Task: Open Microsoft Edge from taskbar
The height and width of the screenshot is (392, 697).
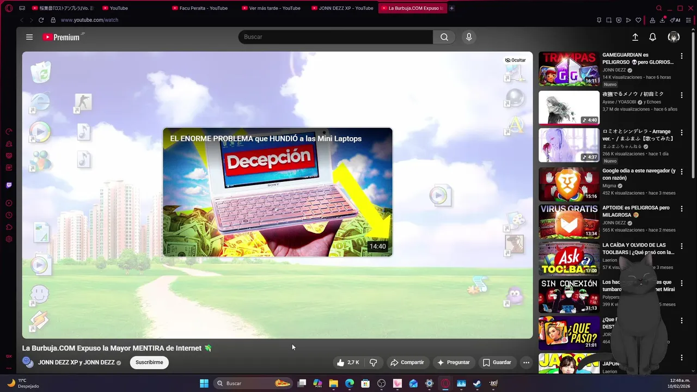Action: click(350, 383)
